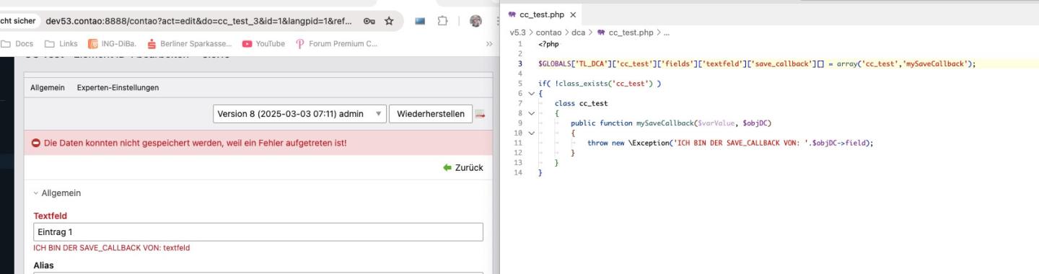The width and height of the screenshot is (1039, 274).
Task: Click the Zurück link
Action: pos(463,167)
